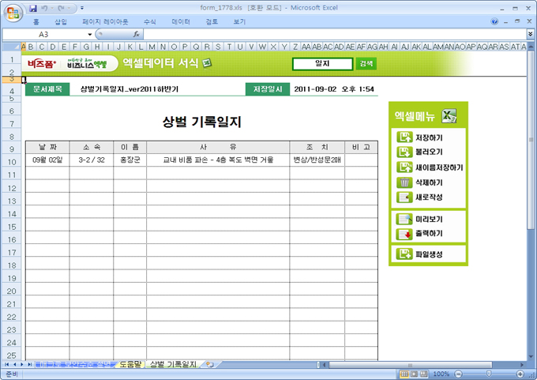Screen dimensions: 537x380
Task: Click the 새이름저장하기 save-as icon
Action: click(404, 167)
